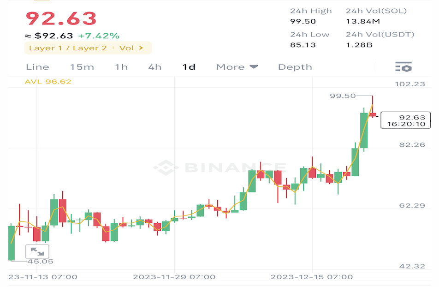Click the 102.23 price axis label

[410, 84]
